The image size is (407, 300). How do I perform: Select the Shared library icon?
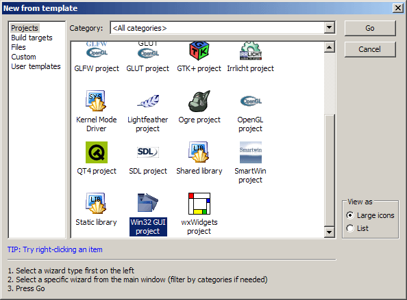[199, 152]
